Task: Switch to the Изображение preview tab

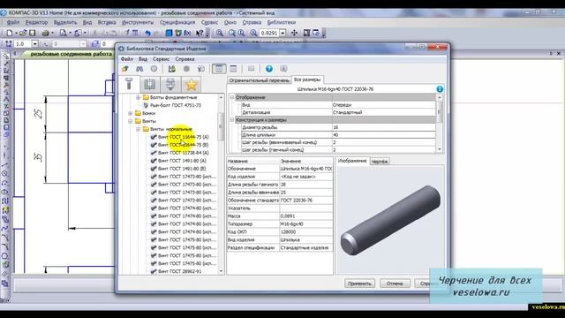Action: coord(352,161)
